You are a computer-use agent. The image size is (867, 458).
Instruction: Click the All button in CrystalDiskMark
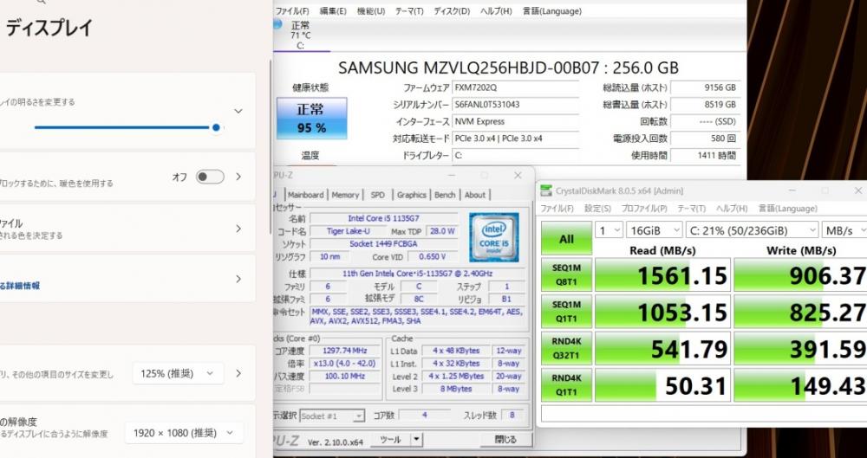(566, 239)
